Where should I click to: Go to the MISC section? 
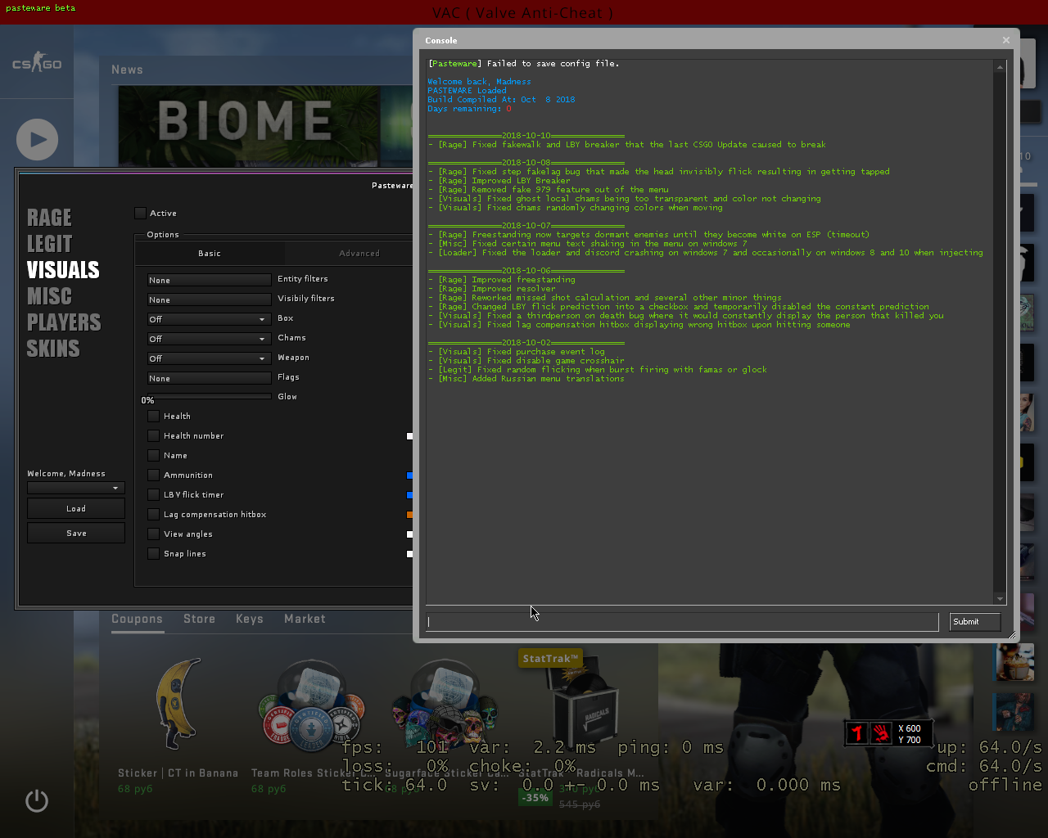pos(49,296)
